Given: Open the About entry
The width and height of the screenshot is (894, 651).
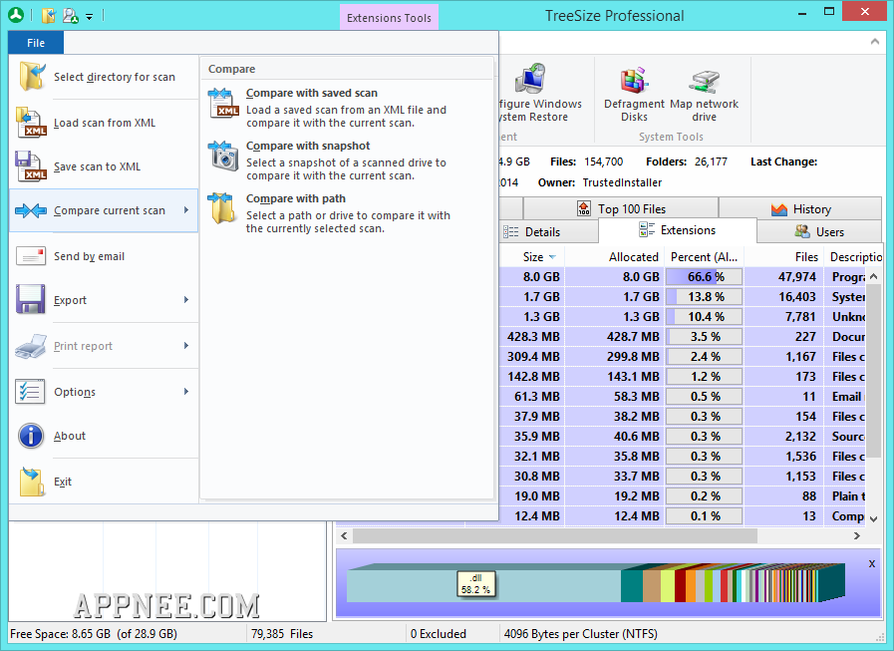Looking at the screenshot, I should click(104, 436).
